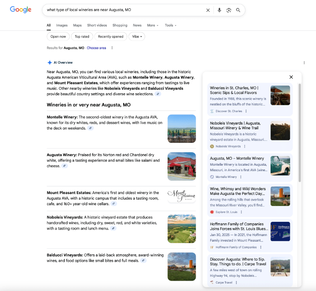The image size is (316, 291).
Task: Click the Augusta Winery thumbnail image
Action: click(182, 166)
